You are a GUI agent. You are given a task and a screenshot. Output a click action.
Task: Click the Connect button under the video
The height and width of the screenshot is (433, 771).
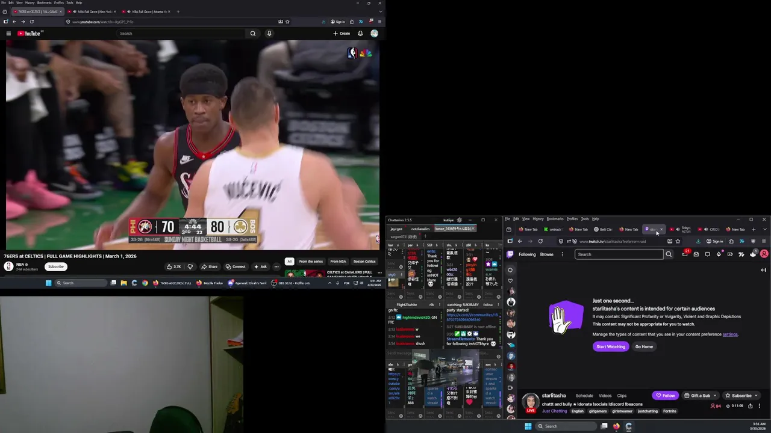point(236,266)
